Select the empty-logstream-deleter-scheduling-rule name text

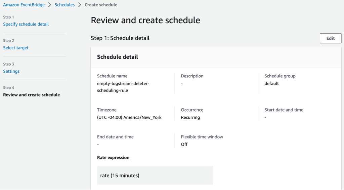point(123,87)
